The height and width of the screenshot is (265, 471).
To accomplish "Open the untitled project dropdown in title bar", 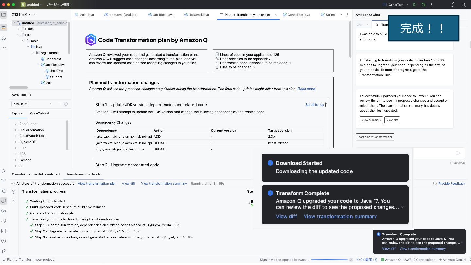I will click(x=31, y=5).
